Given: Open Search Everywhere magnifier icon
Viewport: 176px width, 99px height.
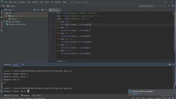Looking at the screenshot, I should coord(173,6).
